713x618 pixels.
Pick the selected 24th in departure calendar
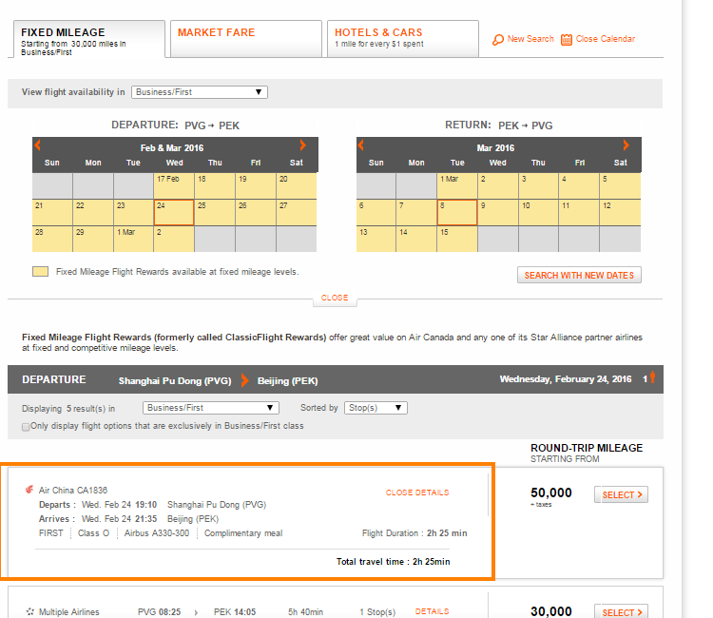174,212
